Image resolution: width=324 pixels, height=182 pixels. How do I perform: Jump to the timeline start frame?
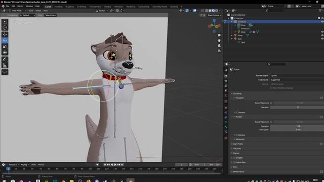pos(105,165)
